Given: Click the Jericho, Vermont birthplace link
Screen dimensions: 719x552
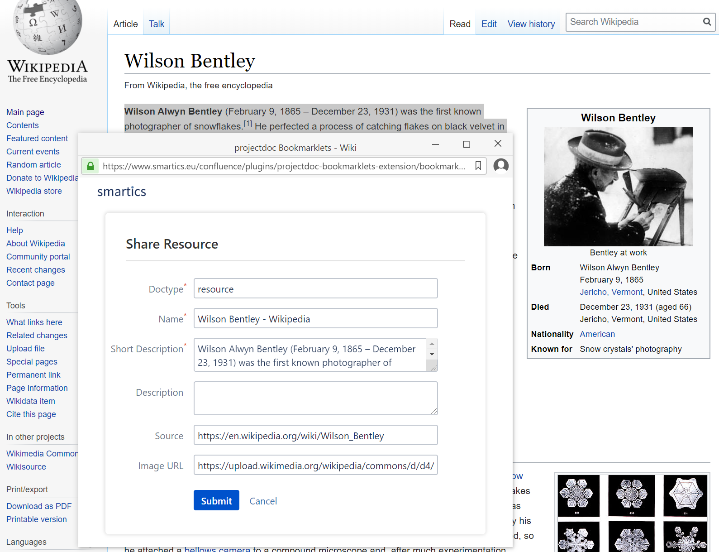Looking at the screenshot, I should click(x=611, y=292).
